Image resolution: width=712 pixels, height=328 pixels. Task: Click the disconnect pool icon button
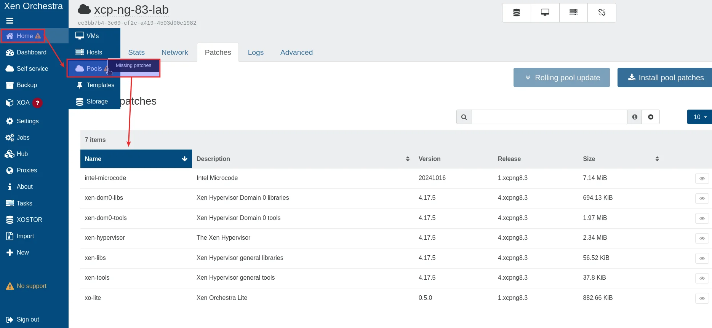602,13
